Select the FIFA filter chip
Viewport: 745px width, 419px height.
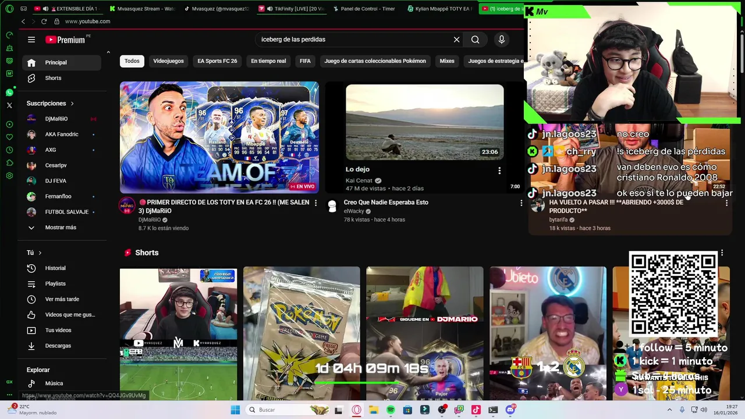(x=305, y=61)
